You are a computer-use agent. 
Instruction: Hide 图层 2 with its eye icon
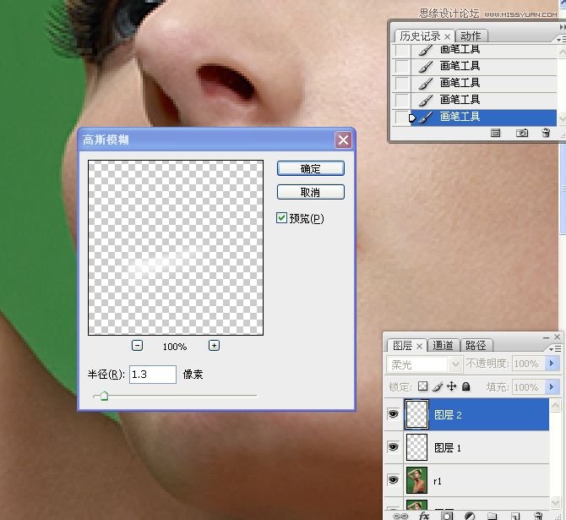393,413
